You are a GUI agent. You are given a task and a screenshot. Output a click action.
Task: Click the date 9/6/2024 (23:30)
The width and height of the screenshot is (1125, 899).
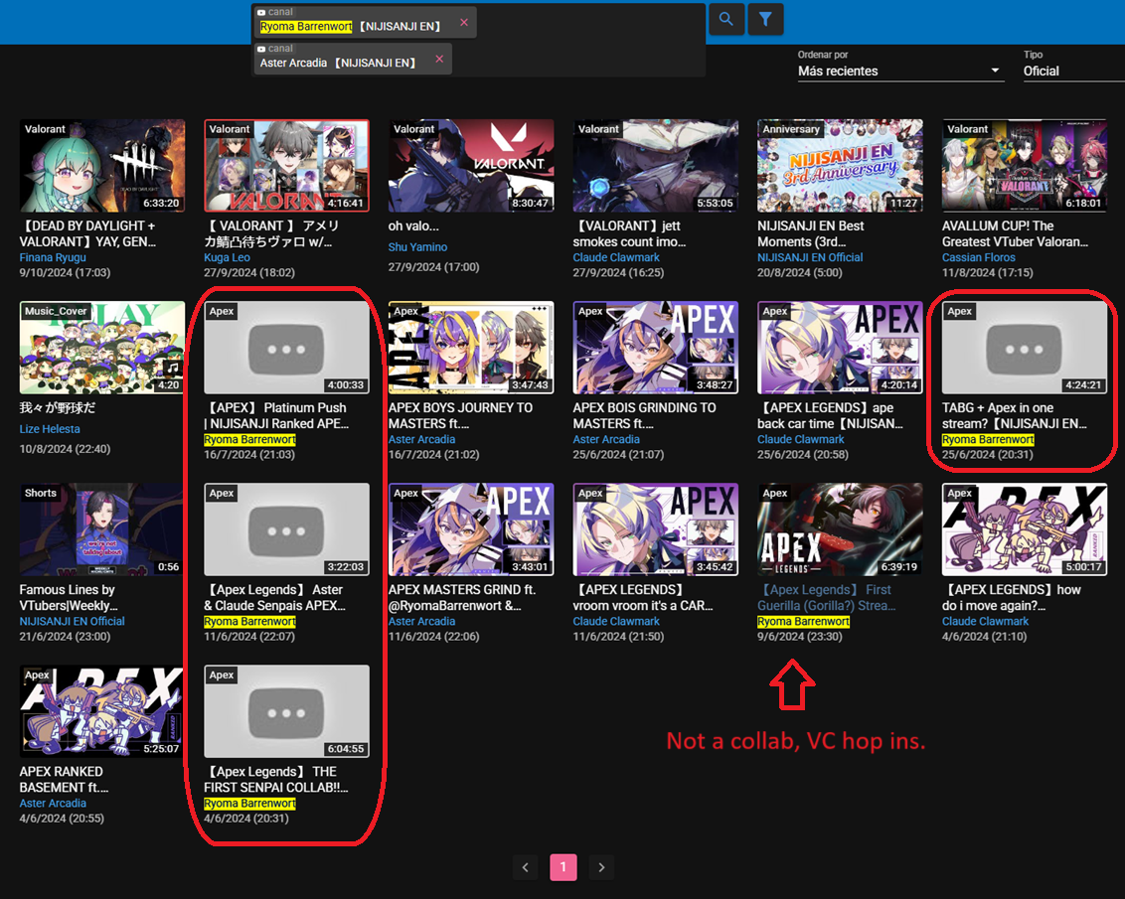[x=799, y=637]
